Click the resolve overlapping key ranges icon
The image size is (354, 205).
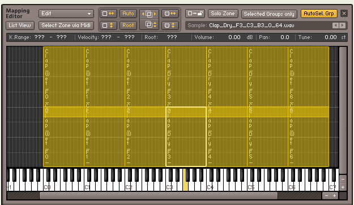pyautogui.click(x=149, y=14)
